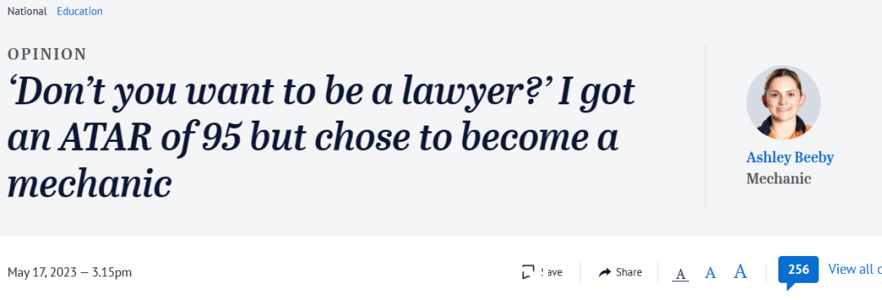Click the Share arrow icon
This screenshot has height=300, width=882.
(x=604, y=272)
